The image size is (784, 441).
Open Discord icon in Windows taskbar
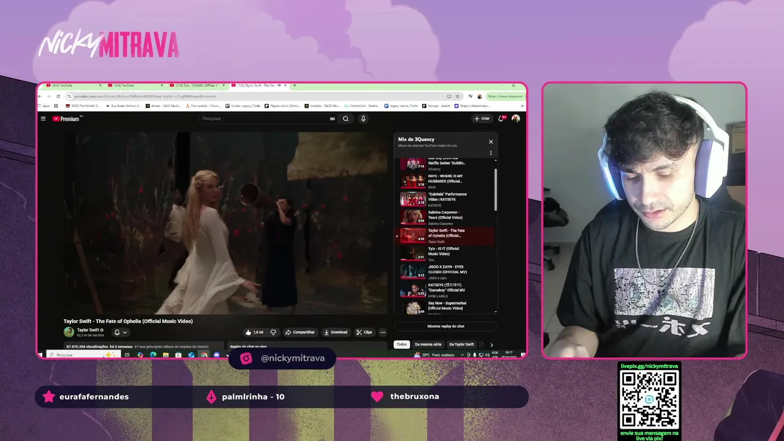[217, 355]
